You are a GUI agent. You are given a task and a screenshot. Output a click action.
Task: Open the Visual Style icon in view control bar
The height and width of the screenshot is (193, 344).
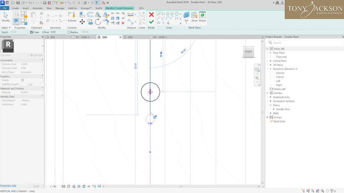click(x=68, y=186)
